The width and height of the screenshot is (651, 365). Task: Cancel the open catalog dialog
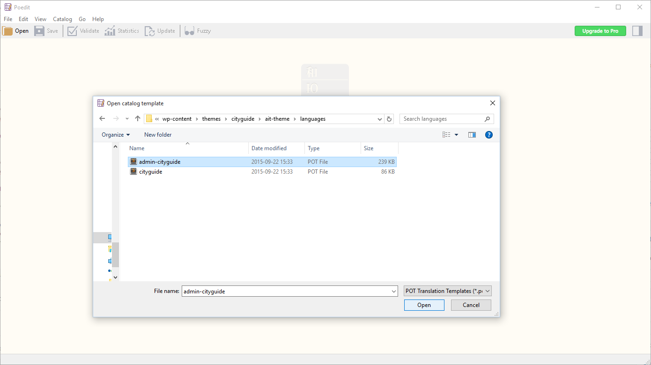471,305
